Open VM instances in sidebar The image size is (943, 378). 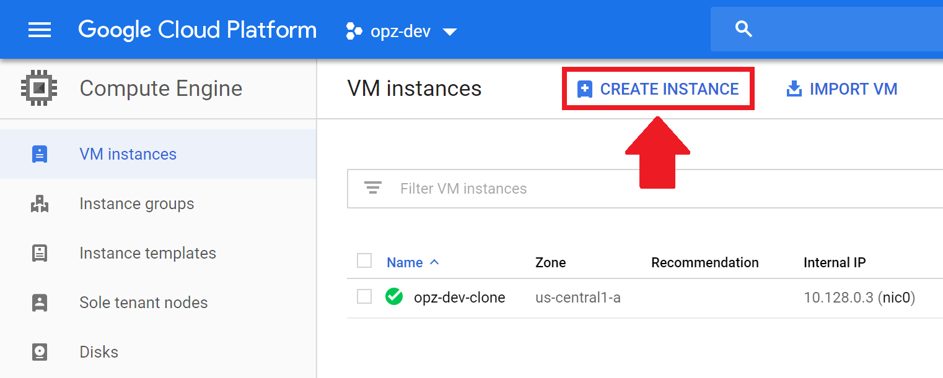pos(158,154)
